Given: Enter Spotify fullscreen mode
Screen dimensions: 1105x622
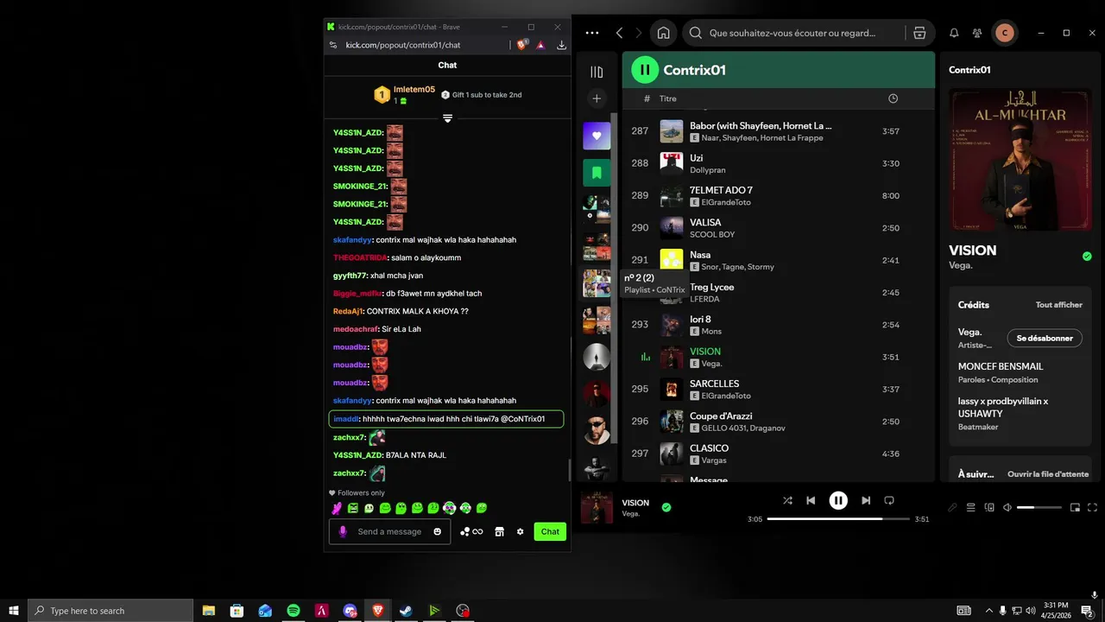Looking at the screenshot, I should coord(1092,507).
